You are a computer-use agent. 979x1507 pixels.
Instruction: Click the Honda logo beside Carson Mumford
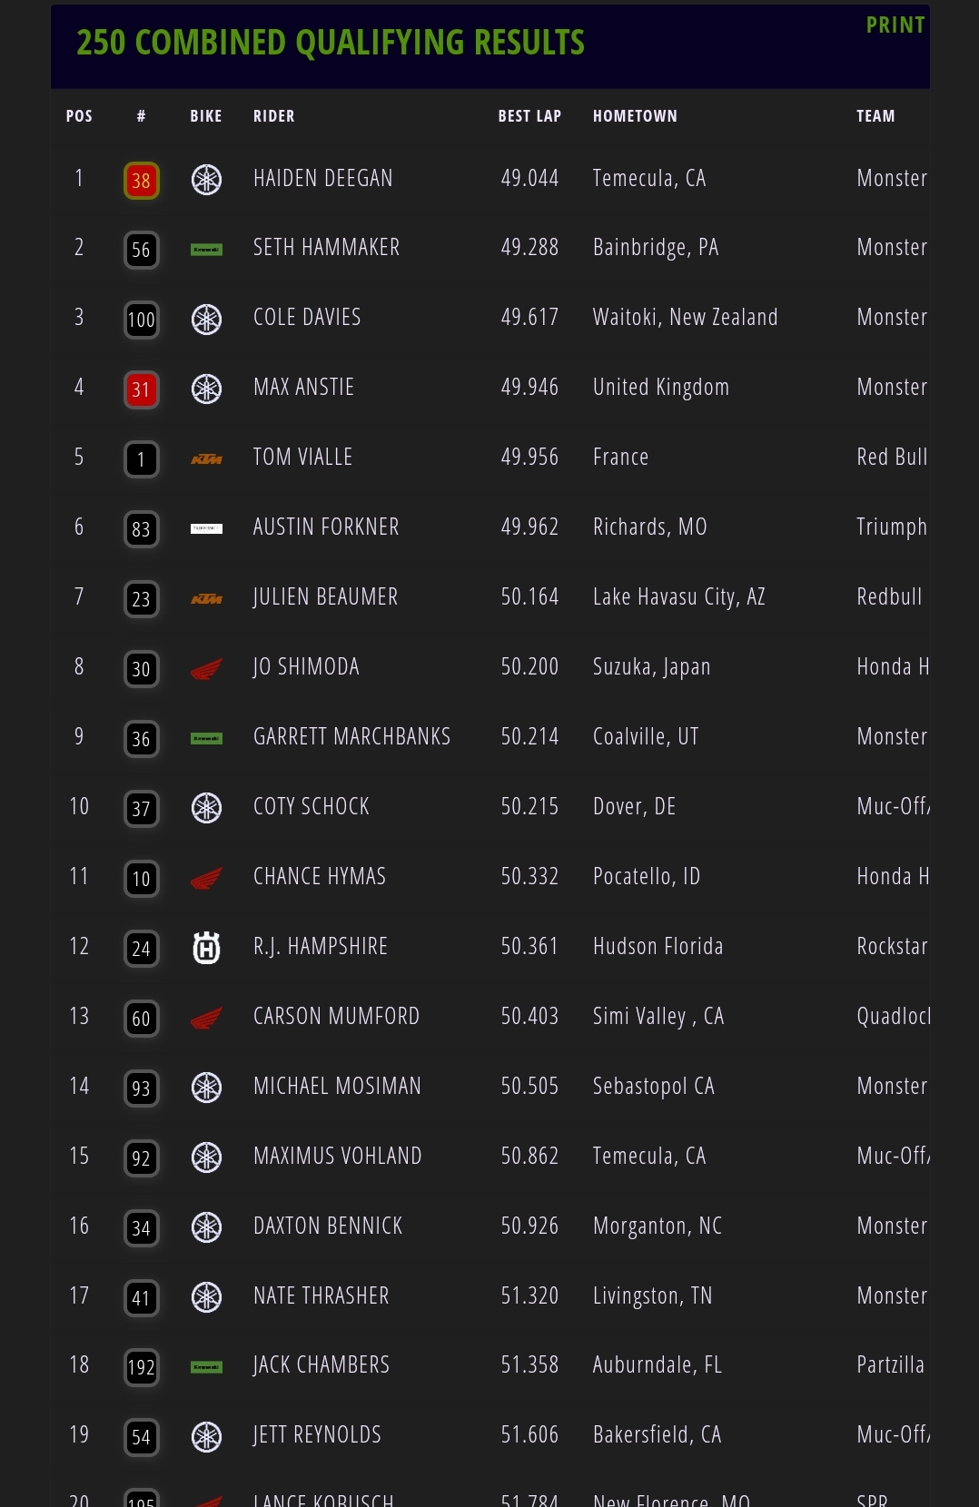206,1019
